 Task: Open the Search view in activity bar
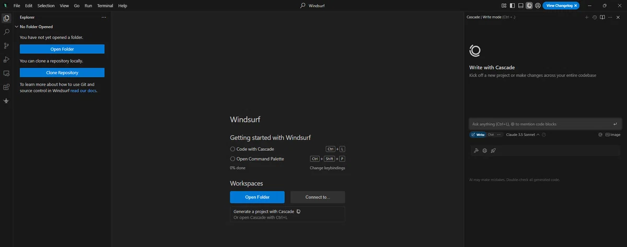click(6, 32)
